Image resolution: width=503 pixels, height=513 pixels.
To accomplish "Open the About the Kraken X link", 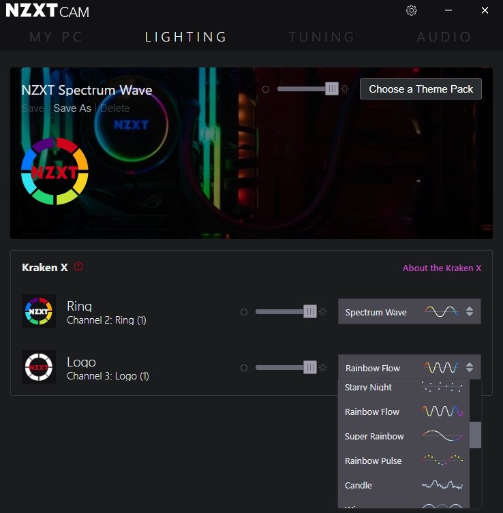I will coord(442,268).
